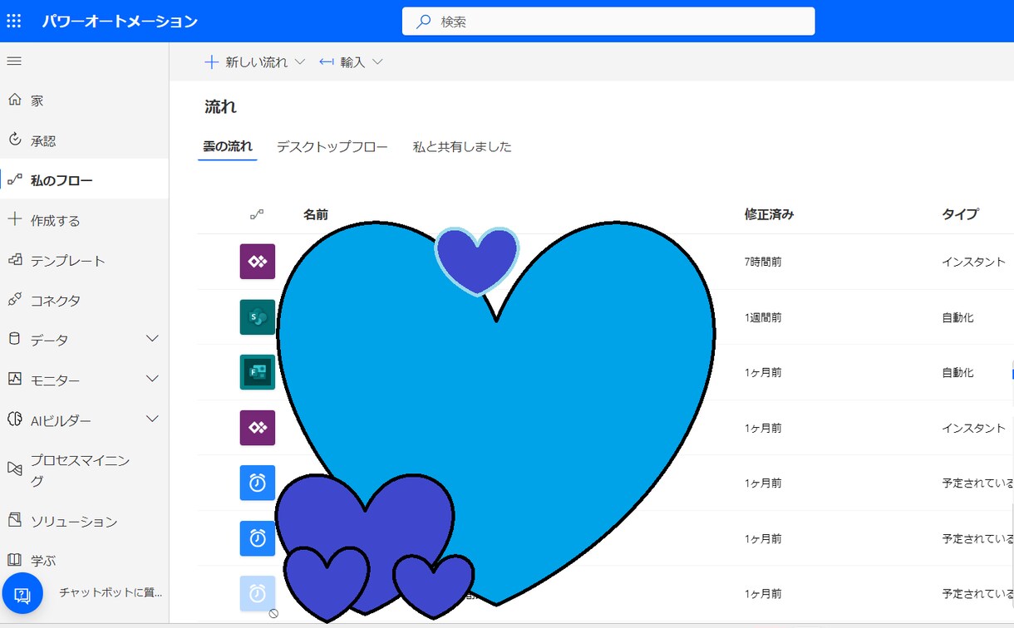Click the モニター chart icon
Screen dimensions: 1014x628
14,379
